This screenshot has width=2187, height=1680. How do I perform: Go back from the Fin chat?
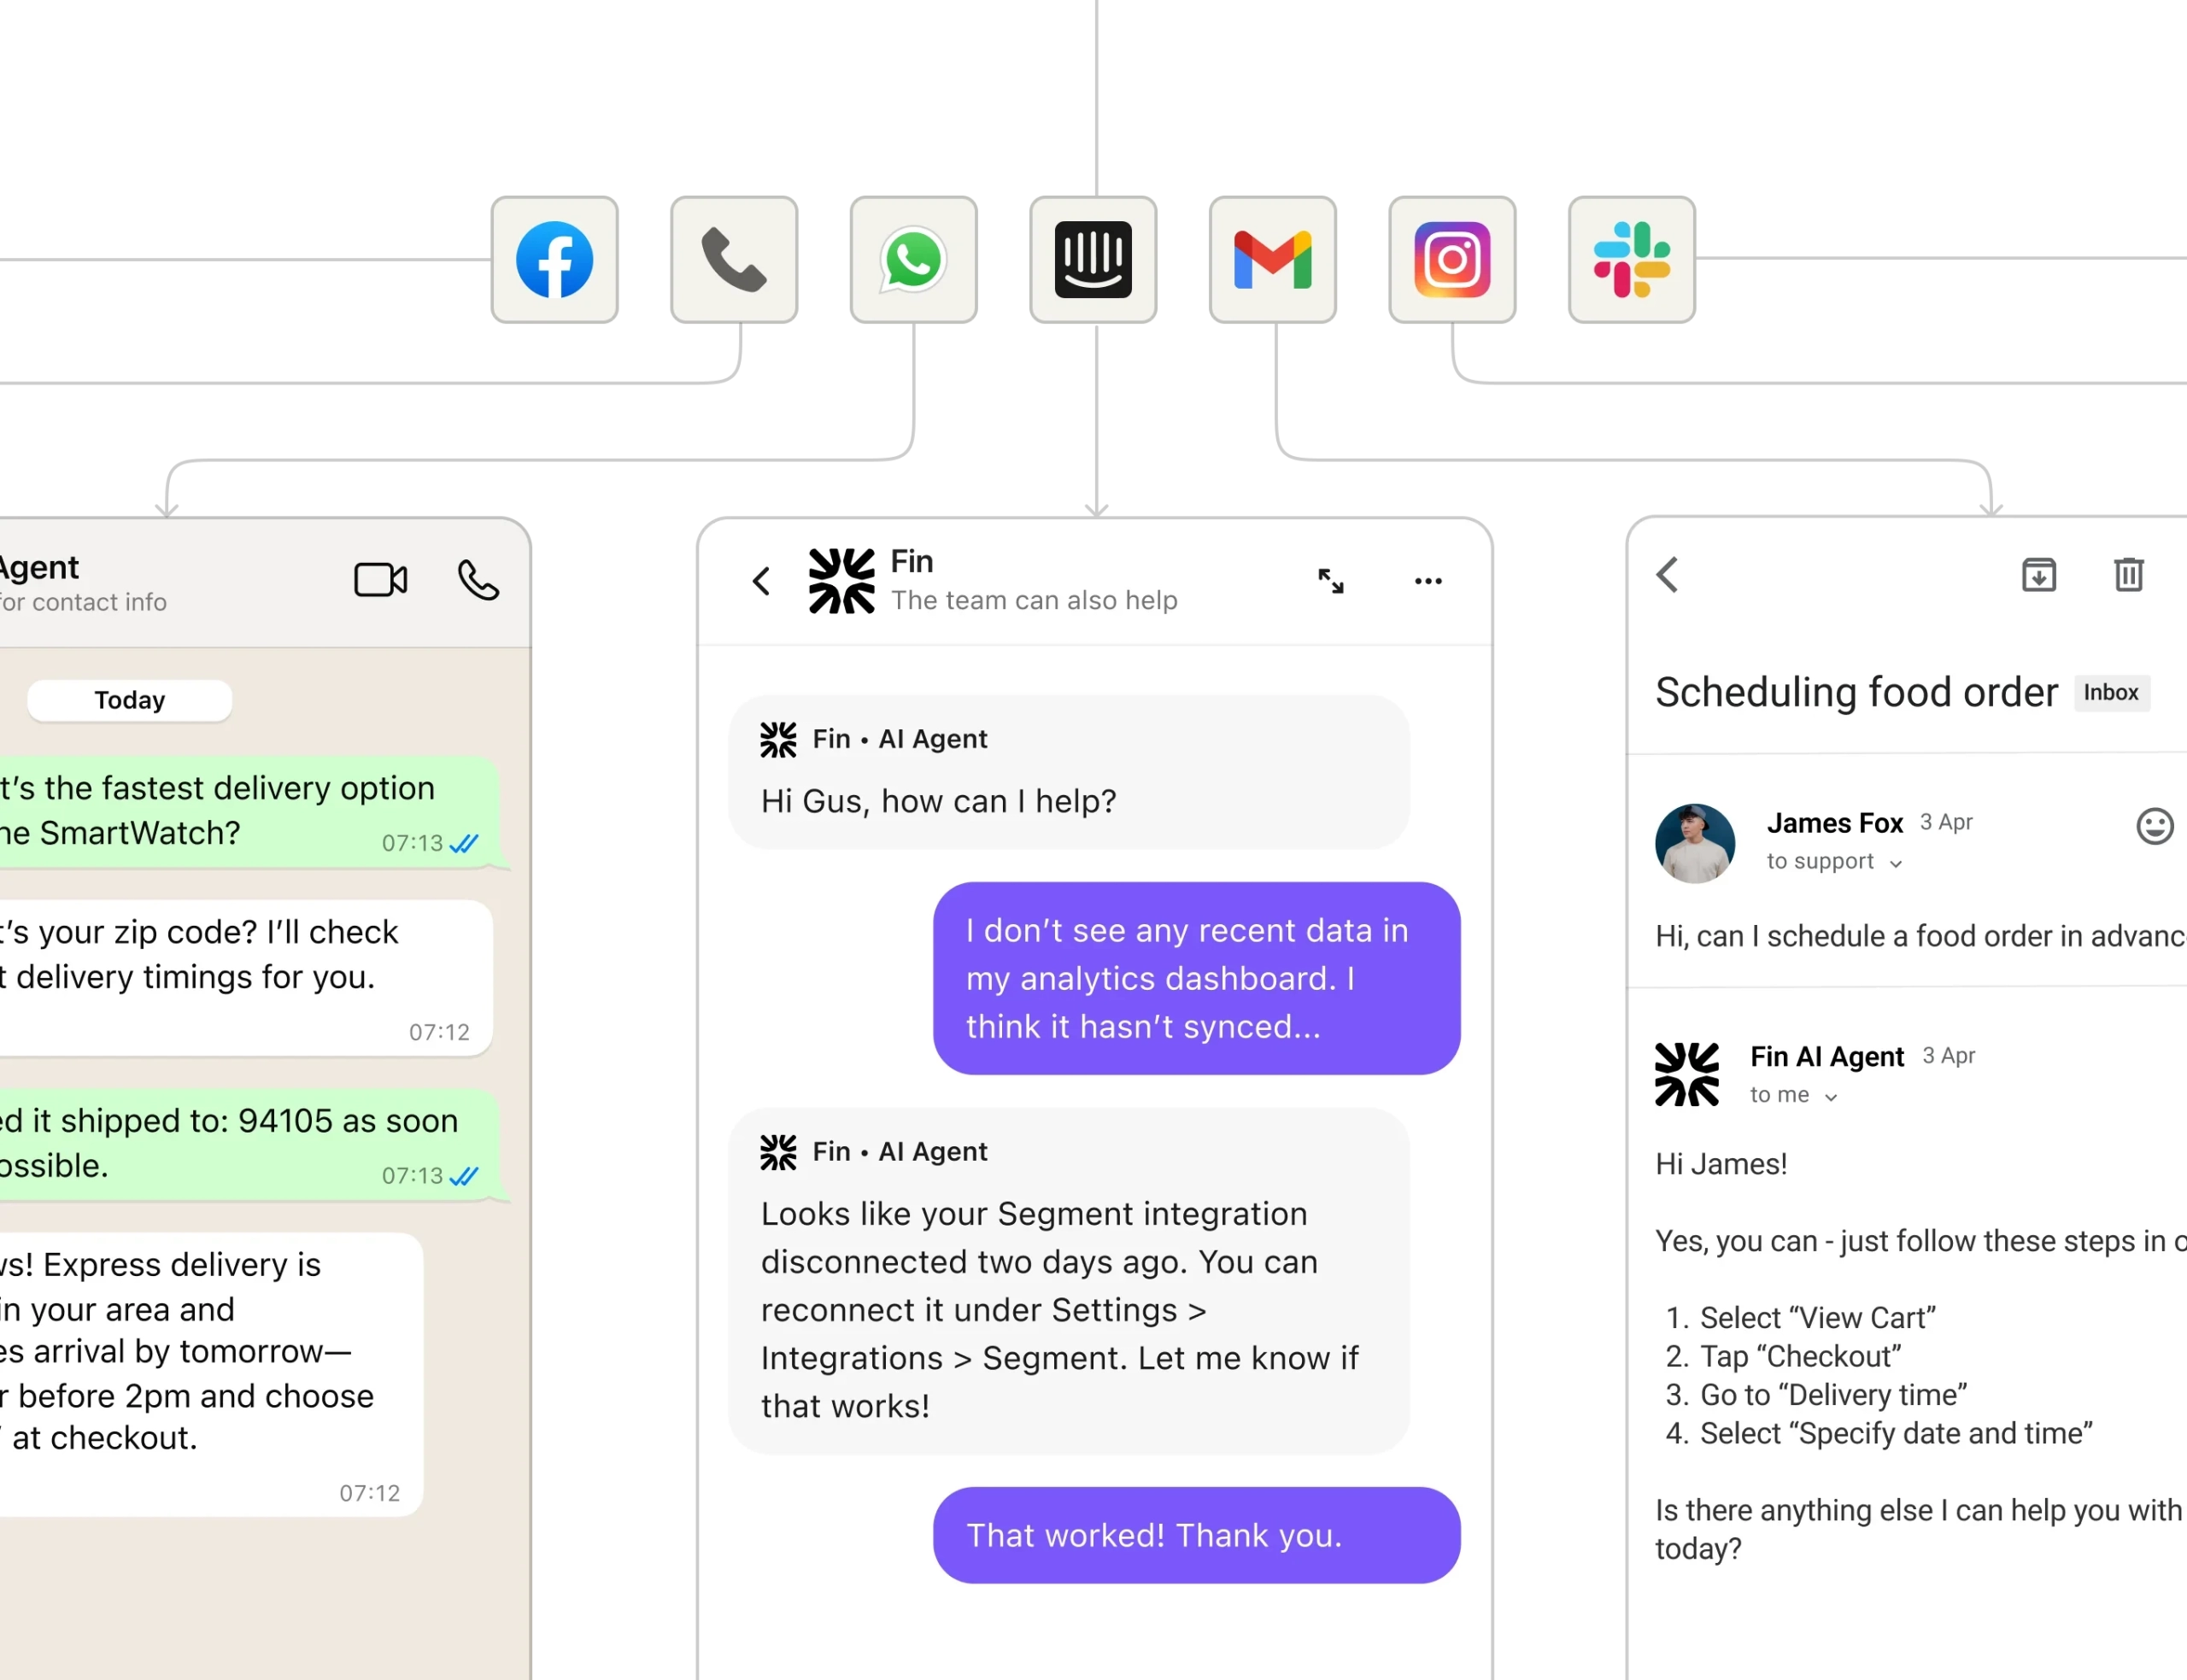tap(762, 581)
